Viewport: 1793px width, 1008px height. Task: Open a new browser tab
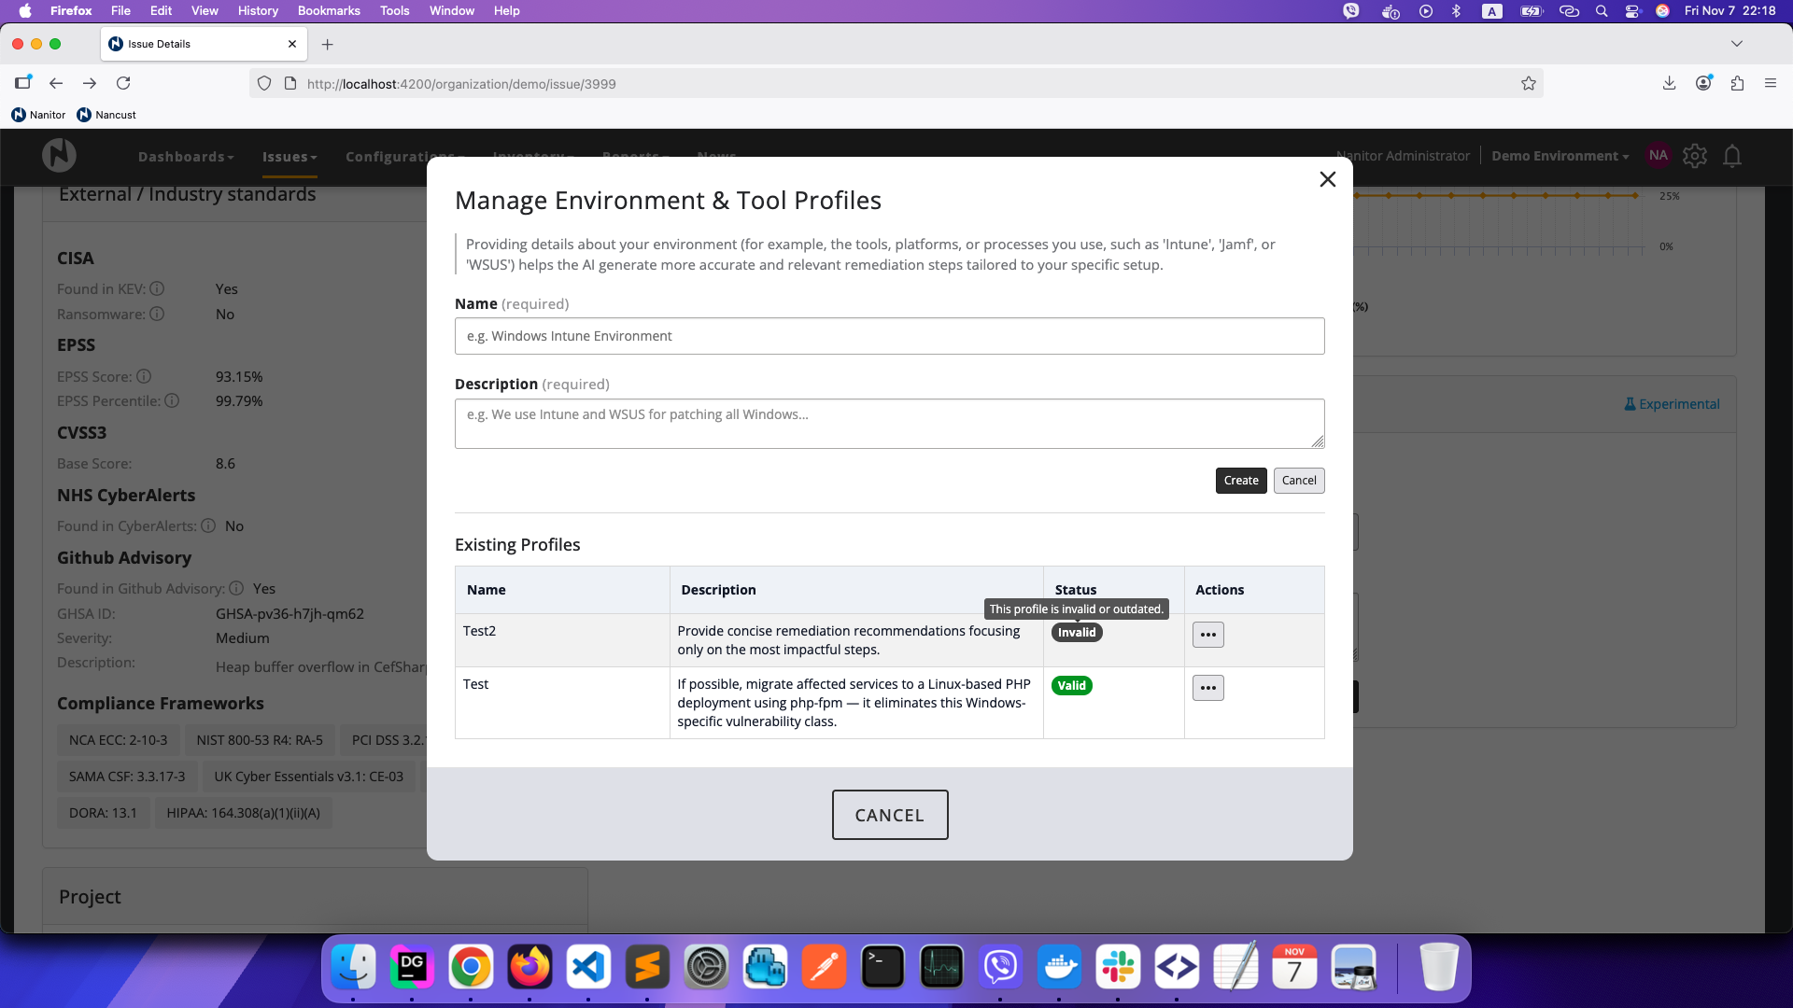pos(327,44)
